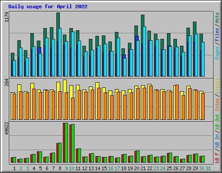Image resolution: width=222 pixels, height=173 pixels.
Task: Click day label 14 on the x-axis
Action: 98,168
